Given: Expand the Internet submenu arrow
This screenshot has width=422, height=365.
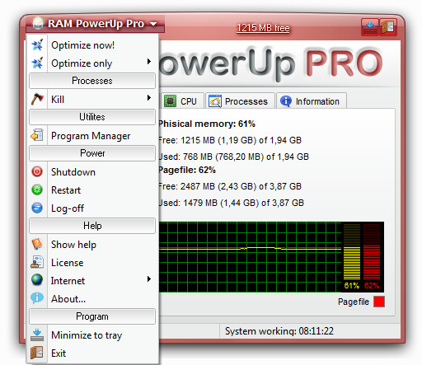Looking at the screenshot, I should [149, 279].
